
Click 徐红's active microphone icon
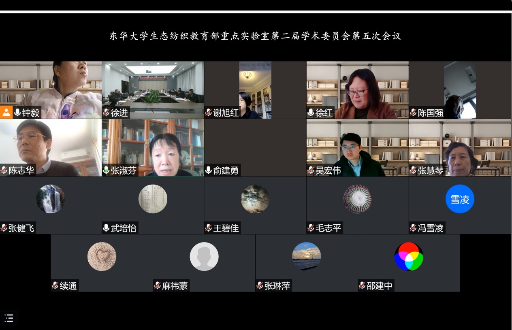pyautogui.click(x=311, y=113)
